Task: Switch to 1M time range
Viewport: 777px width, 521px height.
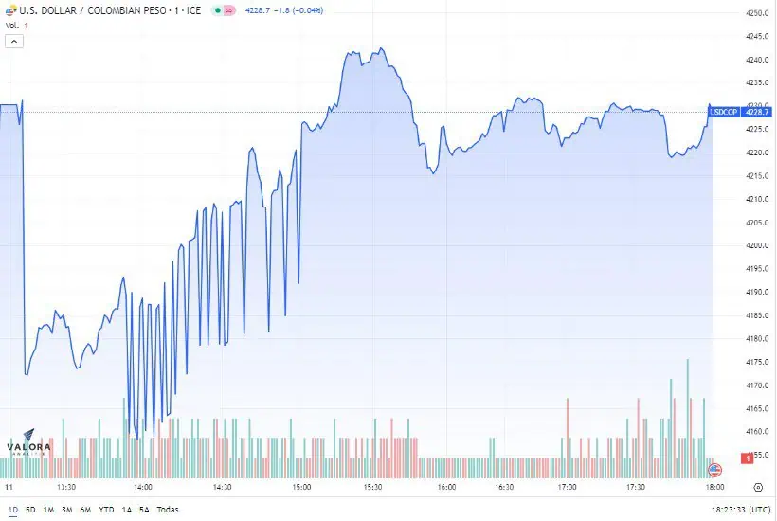Action: coord(48,510)
